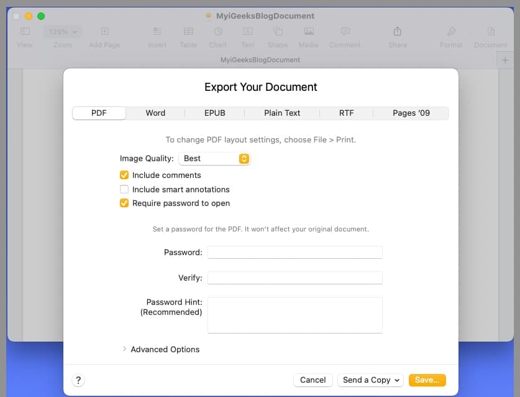Switch to the RTF export tab
Viewport: 520px width, 397px height.
[346, 113]
